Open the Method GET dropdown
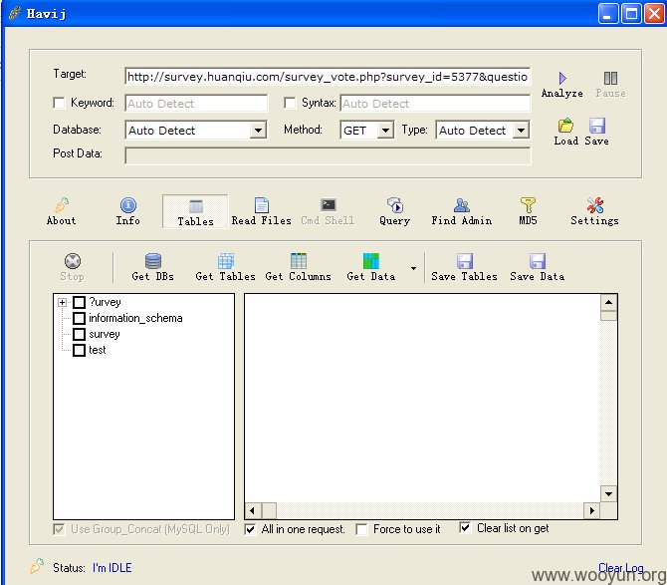 (x=385, y=131)
